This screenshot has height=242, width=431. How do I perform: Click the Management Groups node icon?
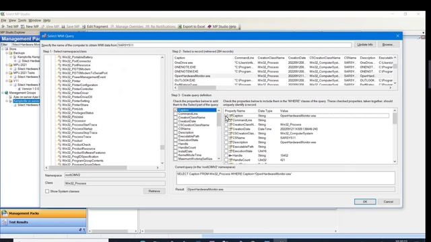[6, 93]
